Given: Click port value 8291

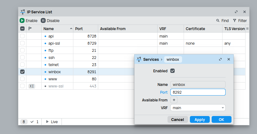Looking at the screenshot, I should [92, 72].
